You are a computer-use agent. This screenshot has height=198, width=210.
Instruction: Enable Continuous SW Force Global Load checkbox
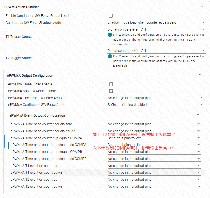pos(111,16)
